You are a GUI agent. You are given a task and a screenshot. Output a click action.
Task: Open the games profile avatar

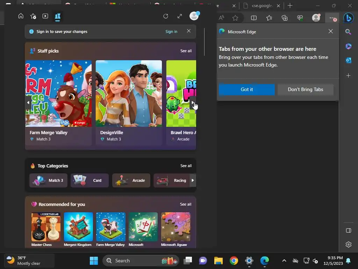coord(194,16)
